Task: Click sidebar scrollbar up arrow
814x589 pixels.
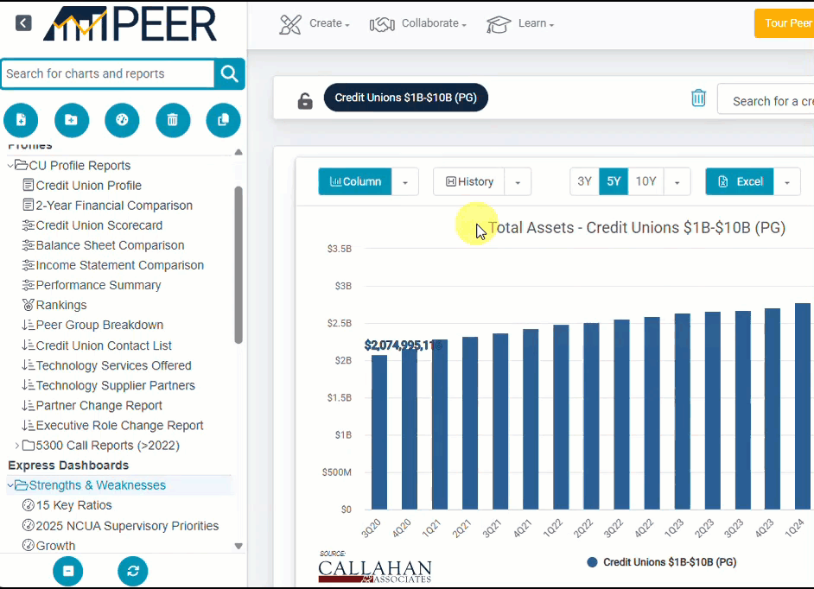Action: pyautogui.click(x=238, y=152)
